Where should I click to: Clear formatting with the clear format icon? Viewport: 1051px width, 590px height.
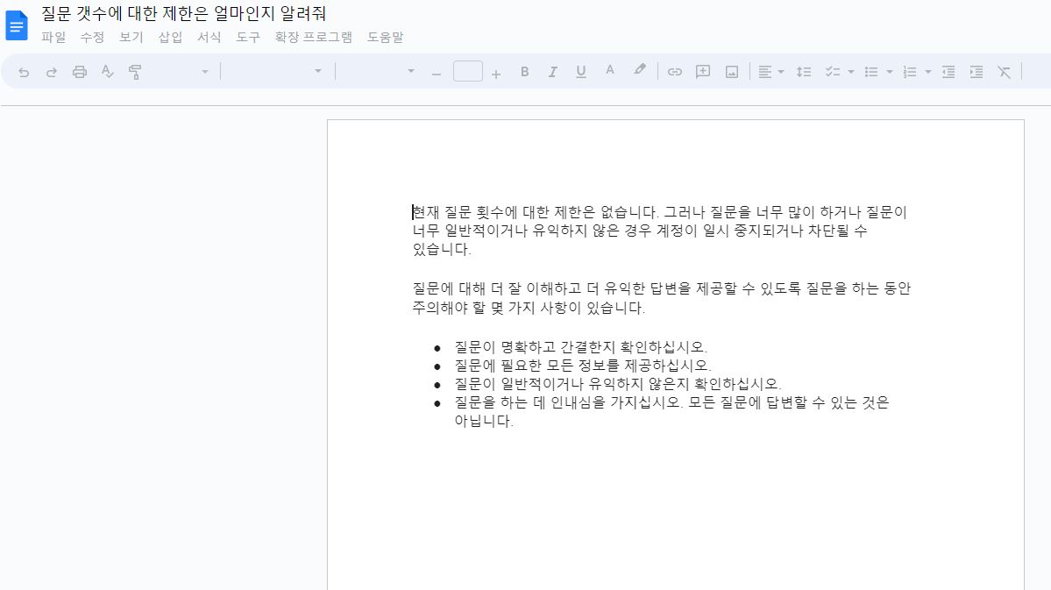click(1004, 71)
